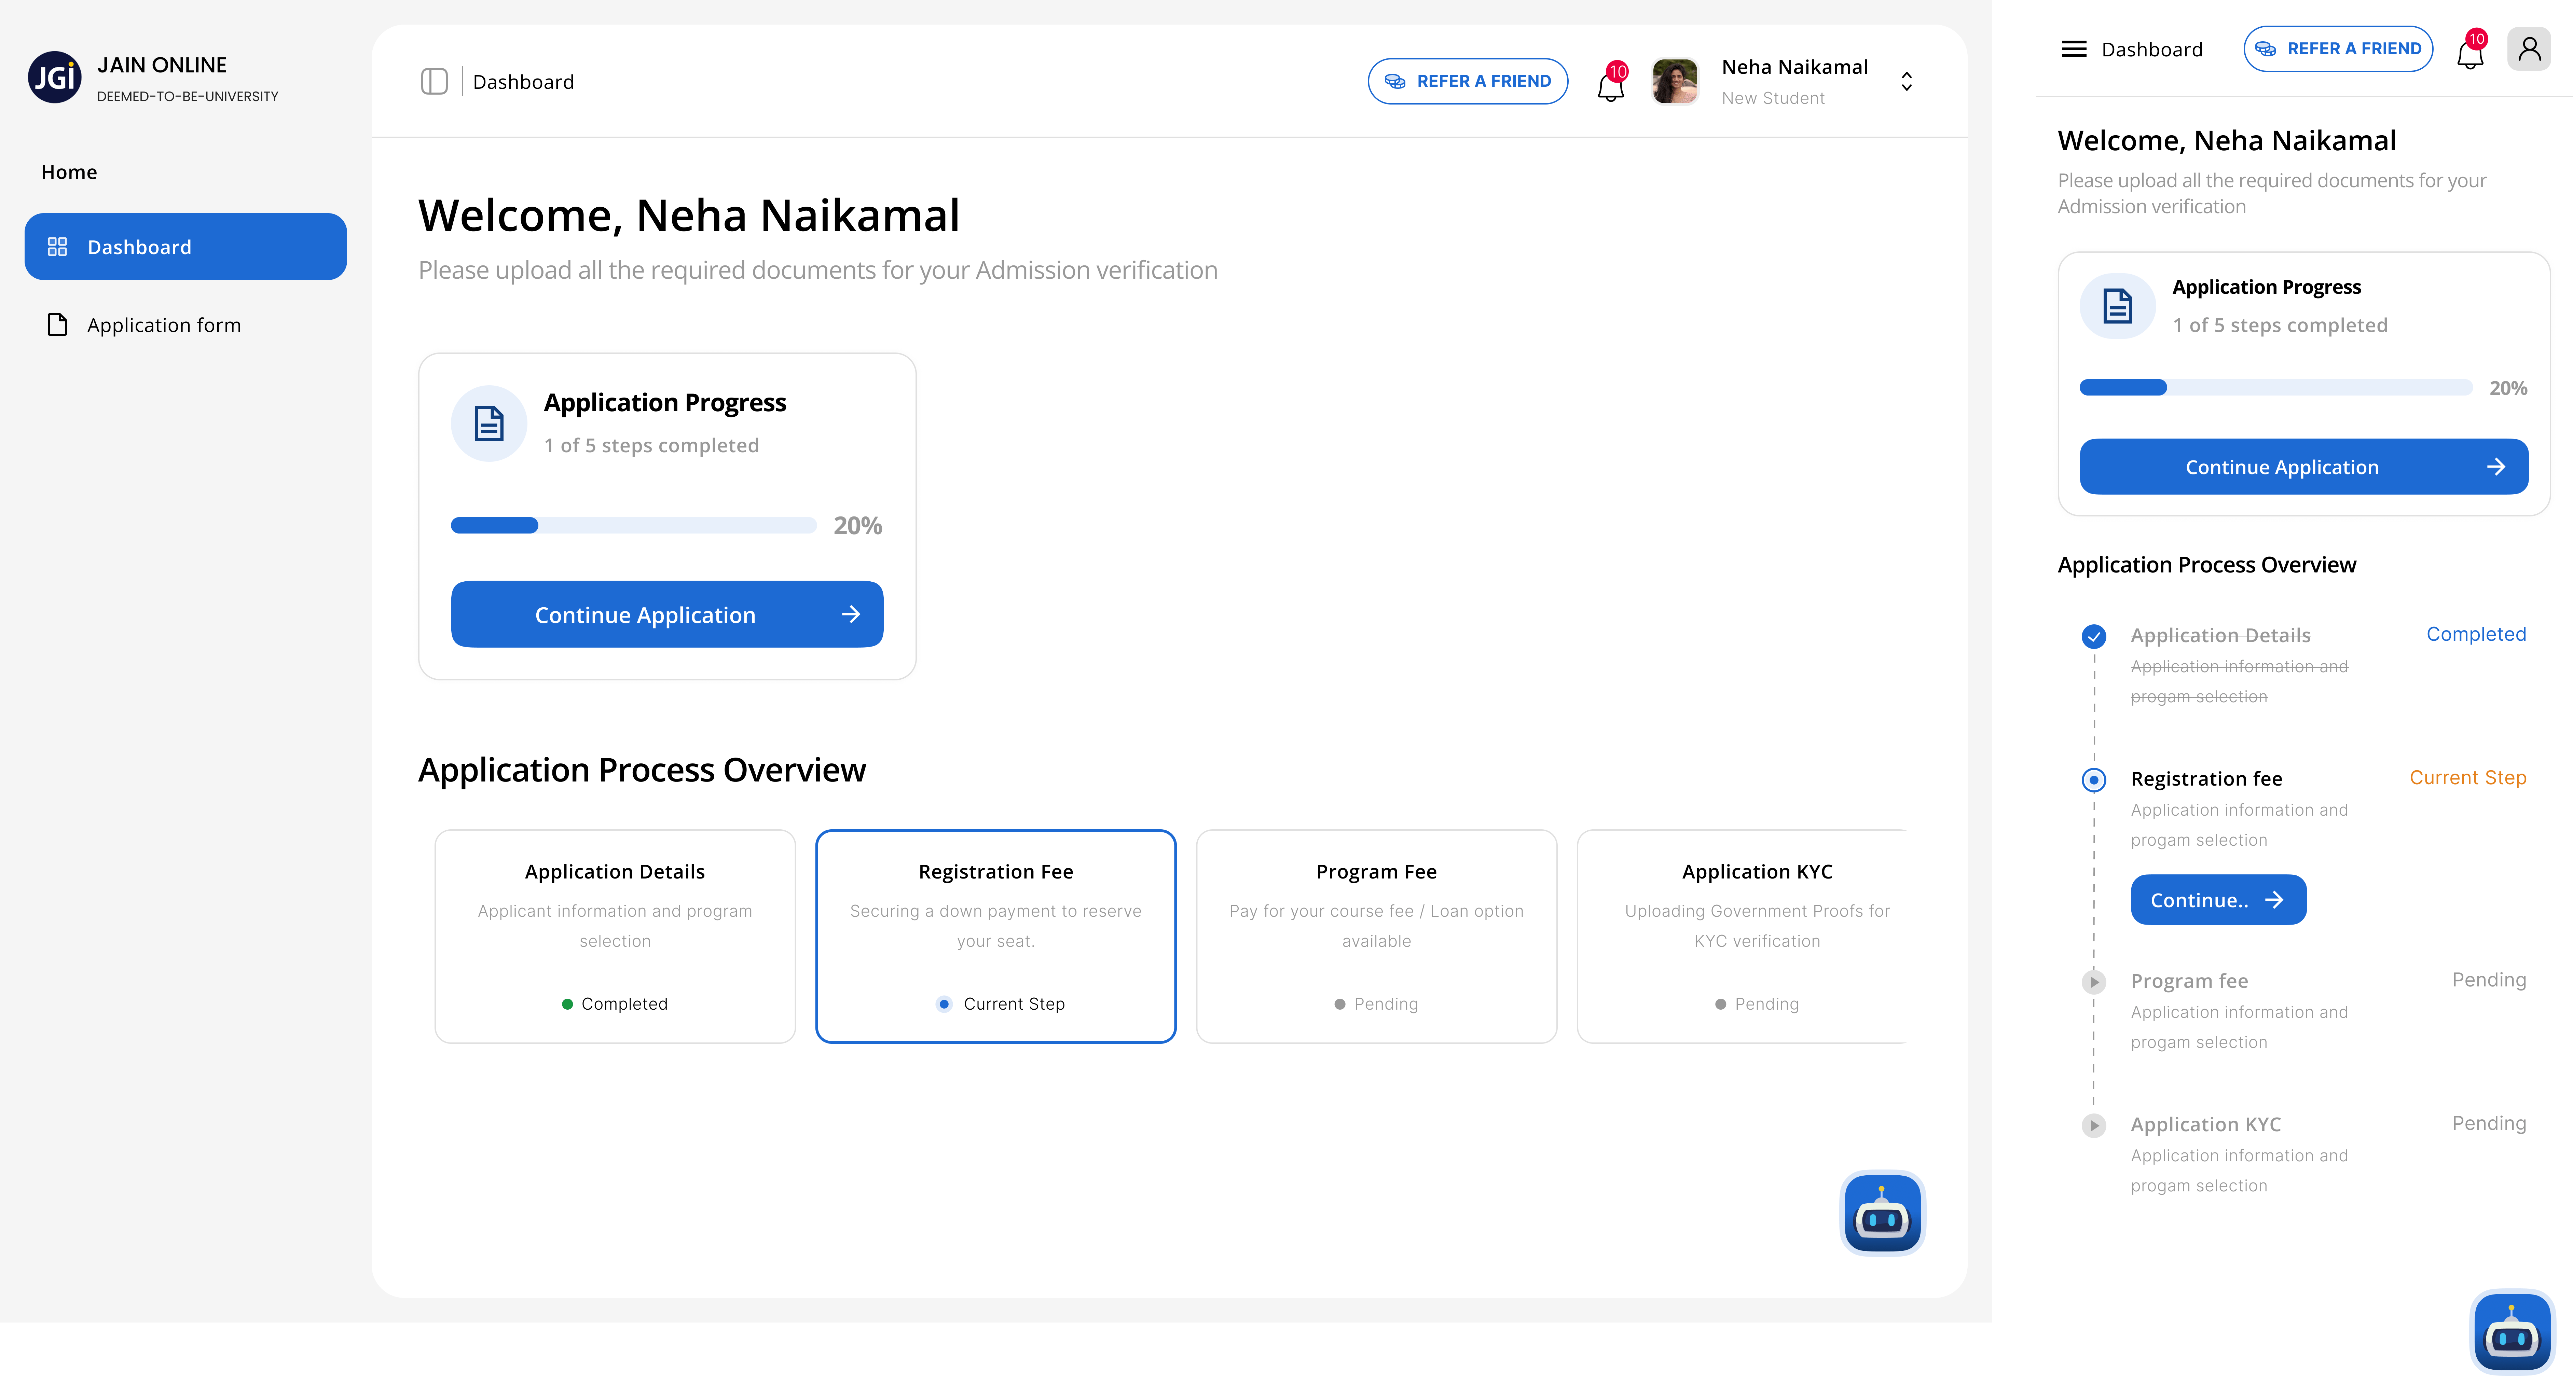Select the Registration Fee overview card
Screen dimensions: 2573x1384
[x=996, y=937]
